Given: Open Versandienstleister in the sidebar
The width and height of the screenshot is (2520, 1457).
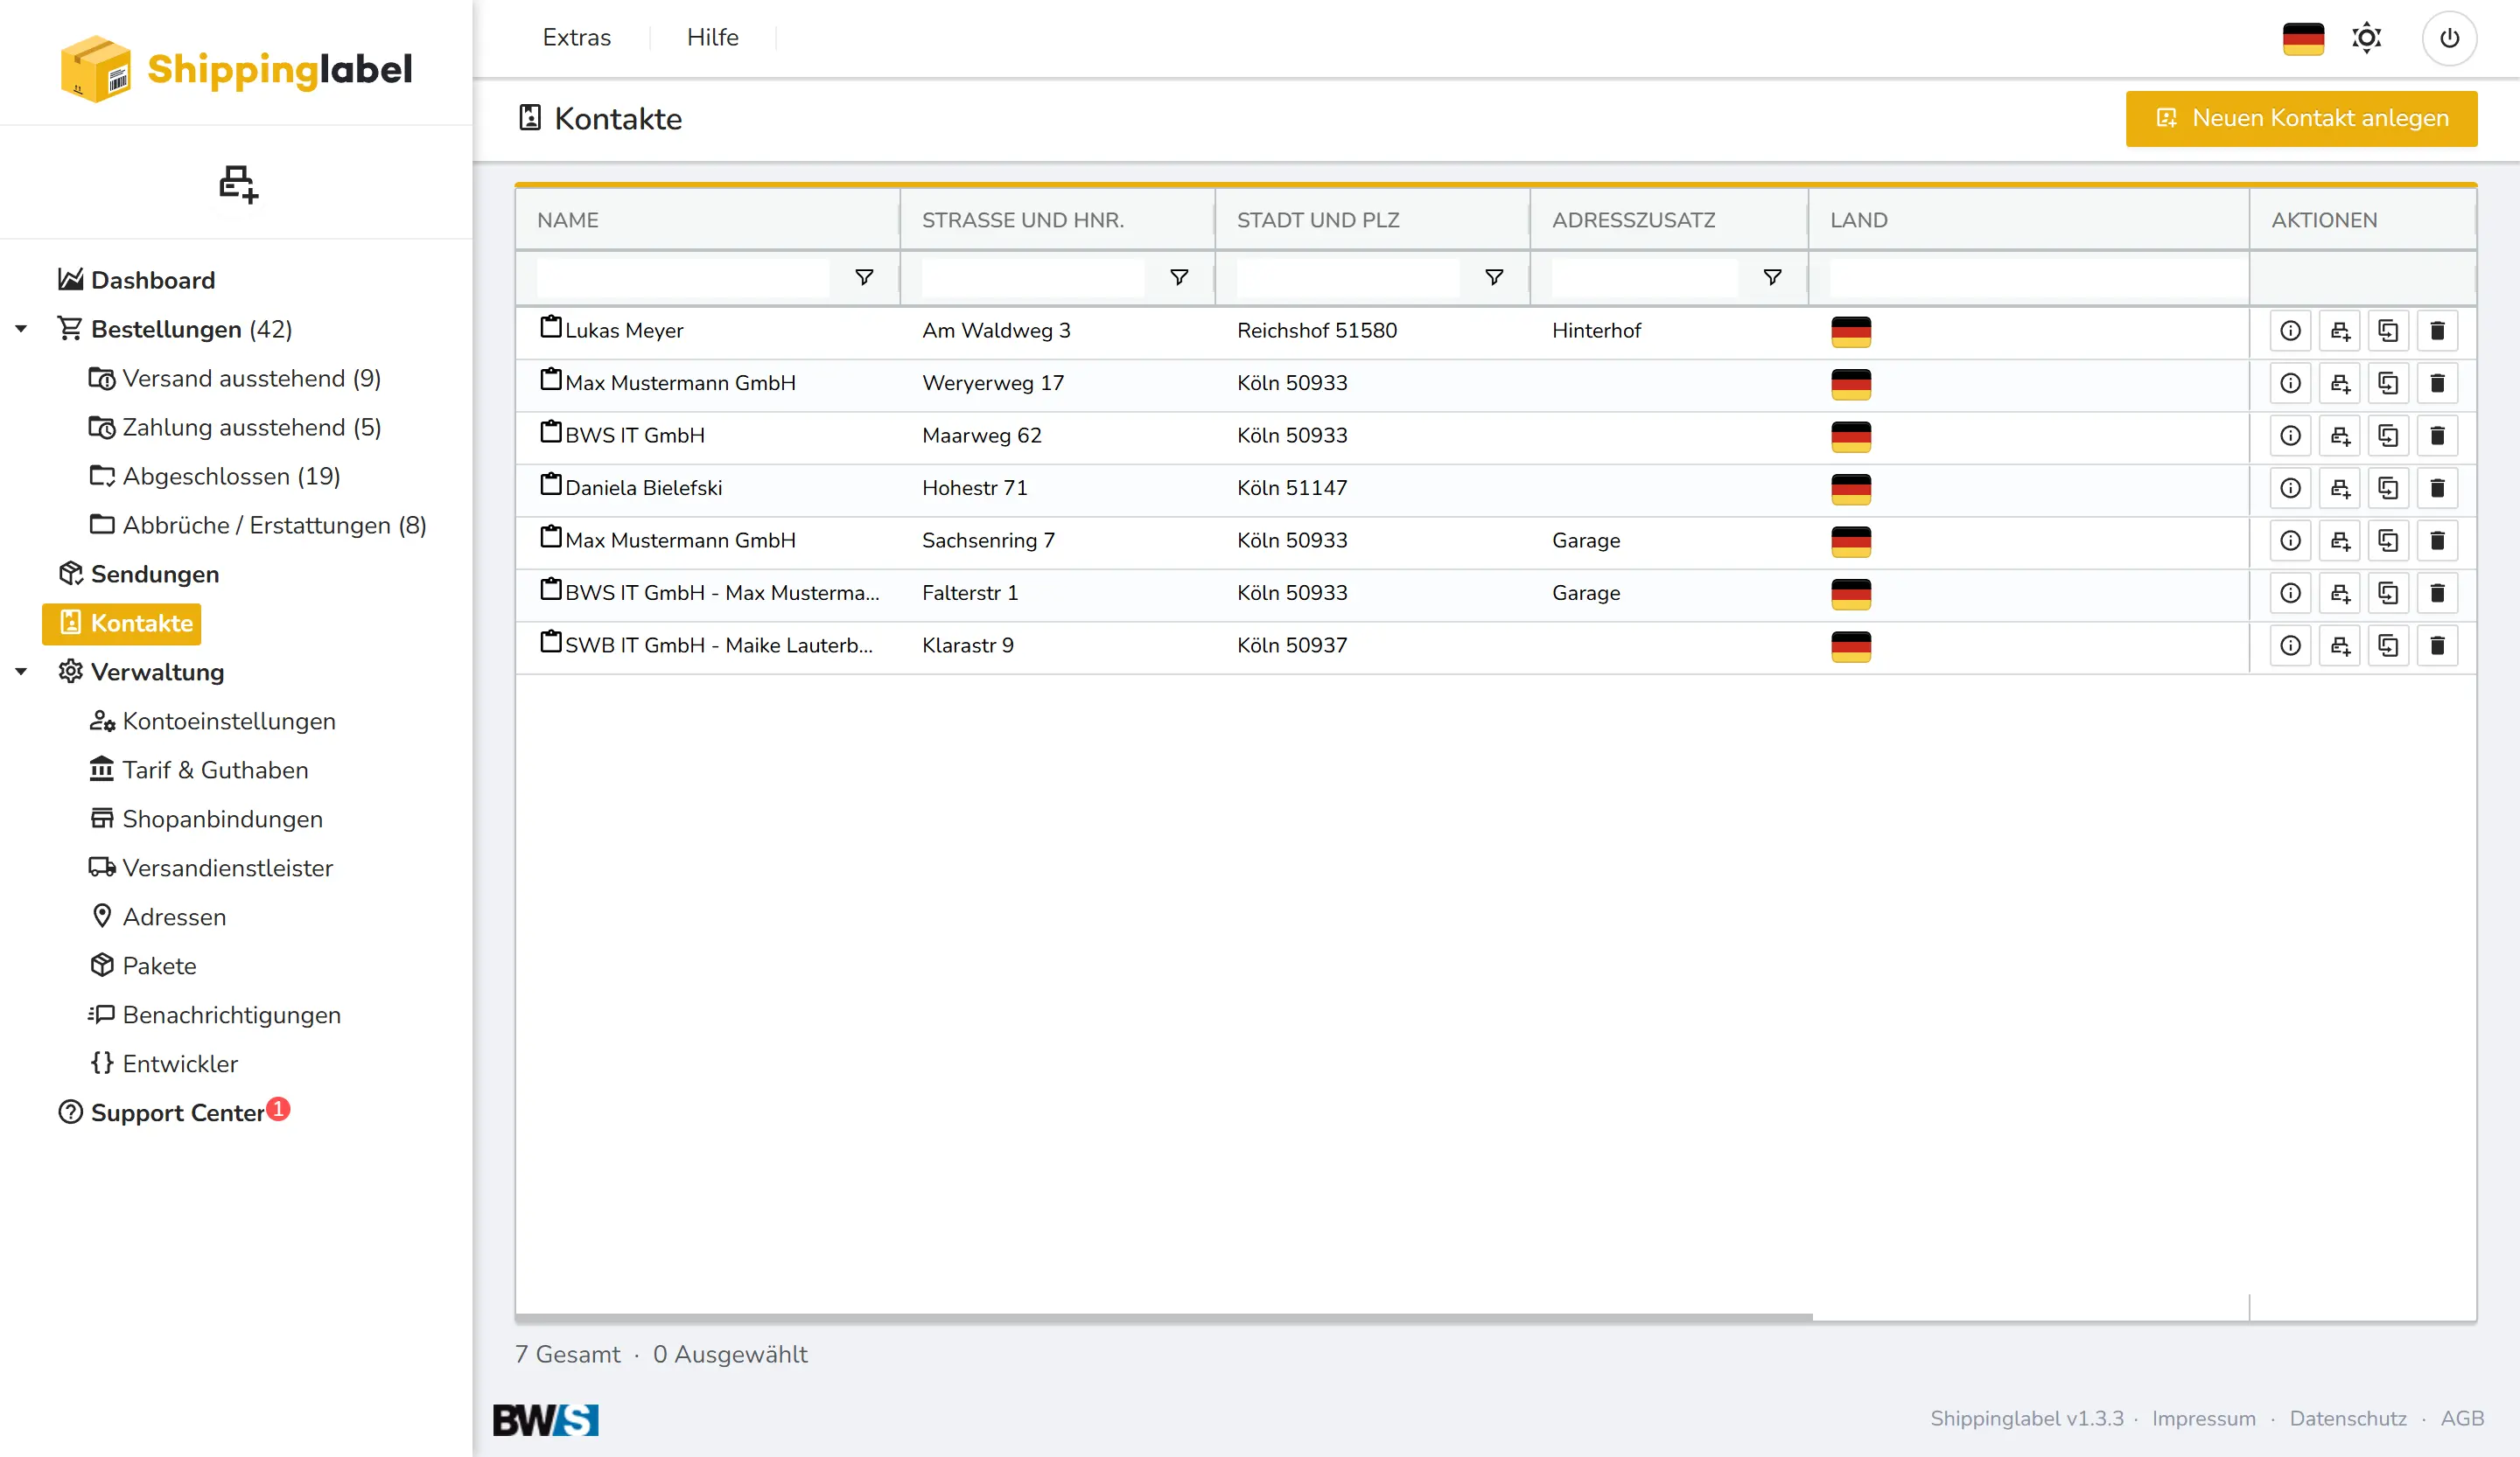Looking at the screenshot, I should (227, 868).
